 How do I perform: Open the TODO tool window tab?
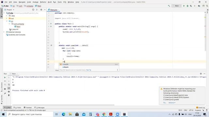coord(17,108)
